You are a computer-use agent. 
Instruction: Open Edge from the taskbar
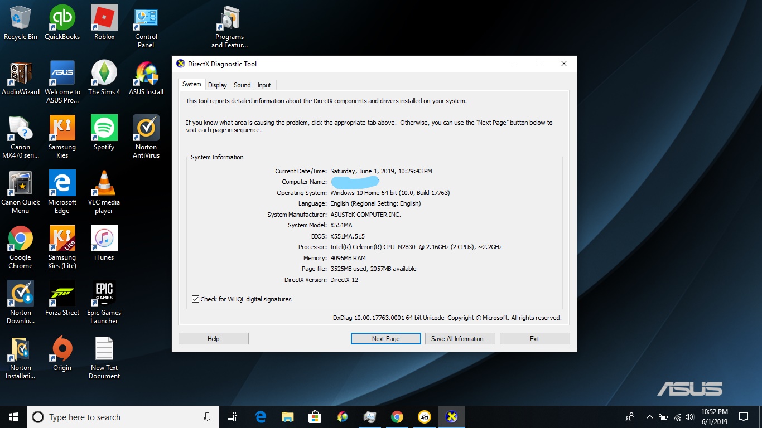point(261,417)
